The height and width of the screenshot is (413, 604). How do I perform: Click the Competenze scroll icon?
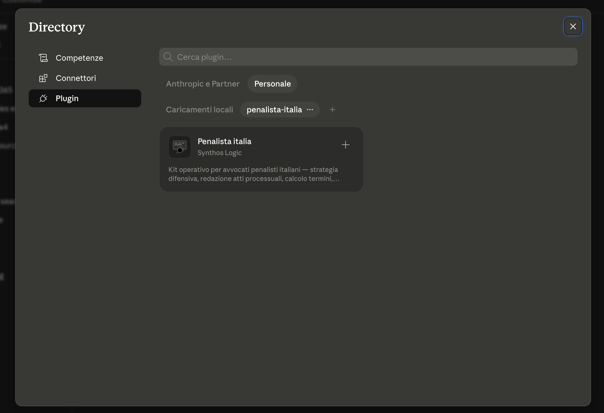point(43,58)
